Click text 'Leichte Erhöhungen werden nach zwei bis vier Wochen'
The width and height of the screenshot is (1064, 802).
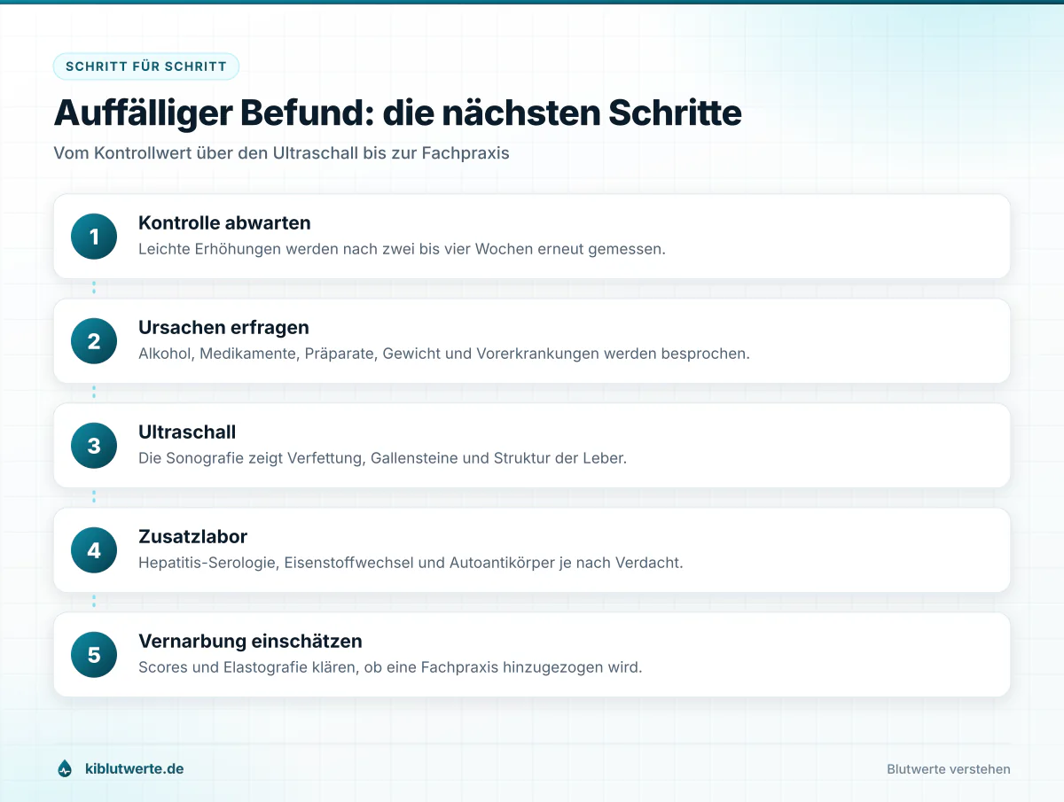336,249
